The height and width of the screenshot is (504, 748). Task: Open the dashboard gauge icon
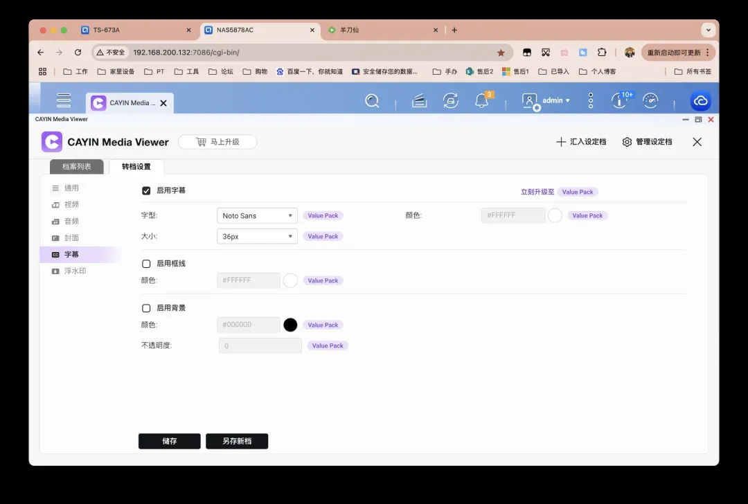click(x=650, y=101)
